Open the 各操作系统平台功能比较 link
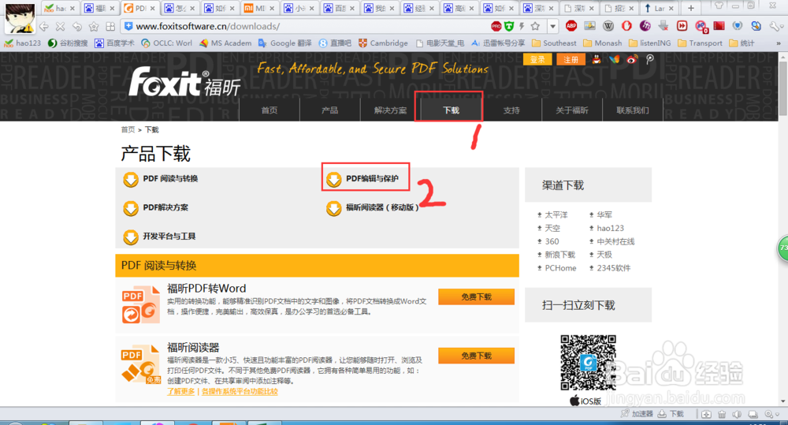The height and width of the screenshot is (425, 788). click(x=240, y=391)
